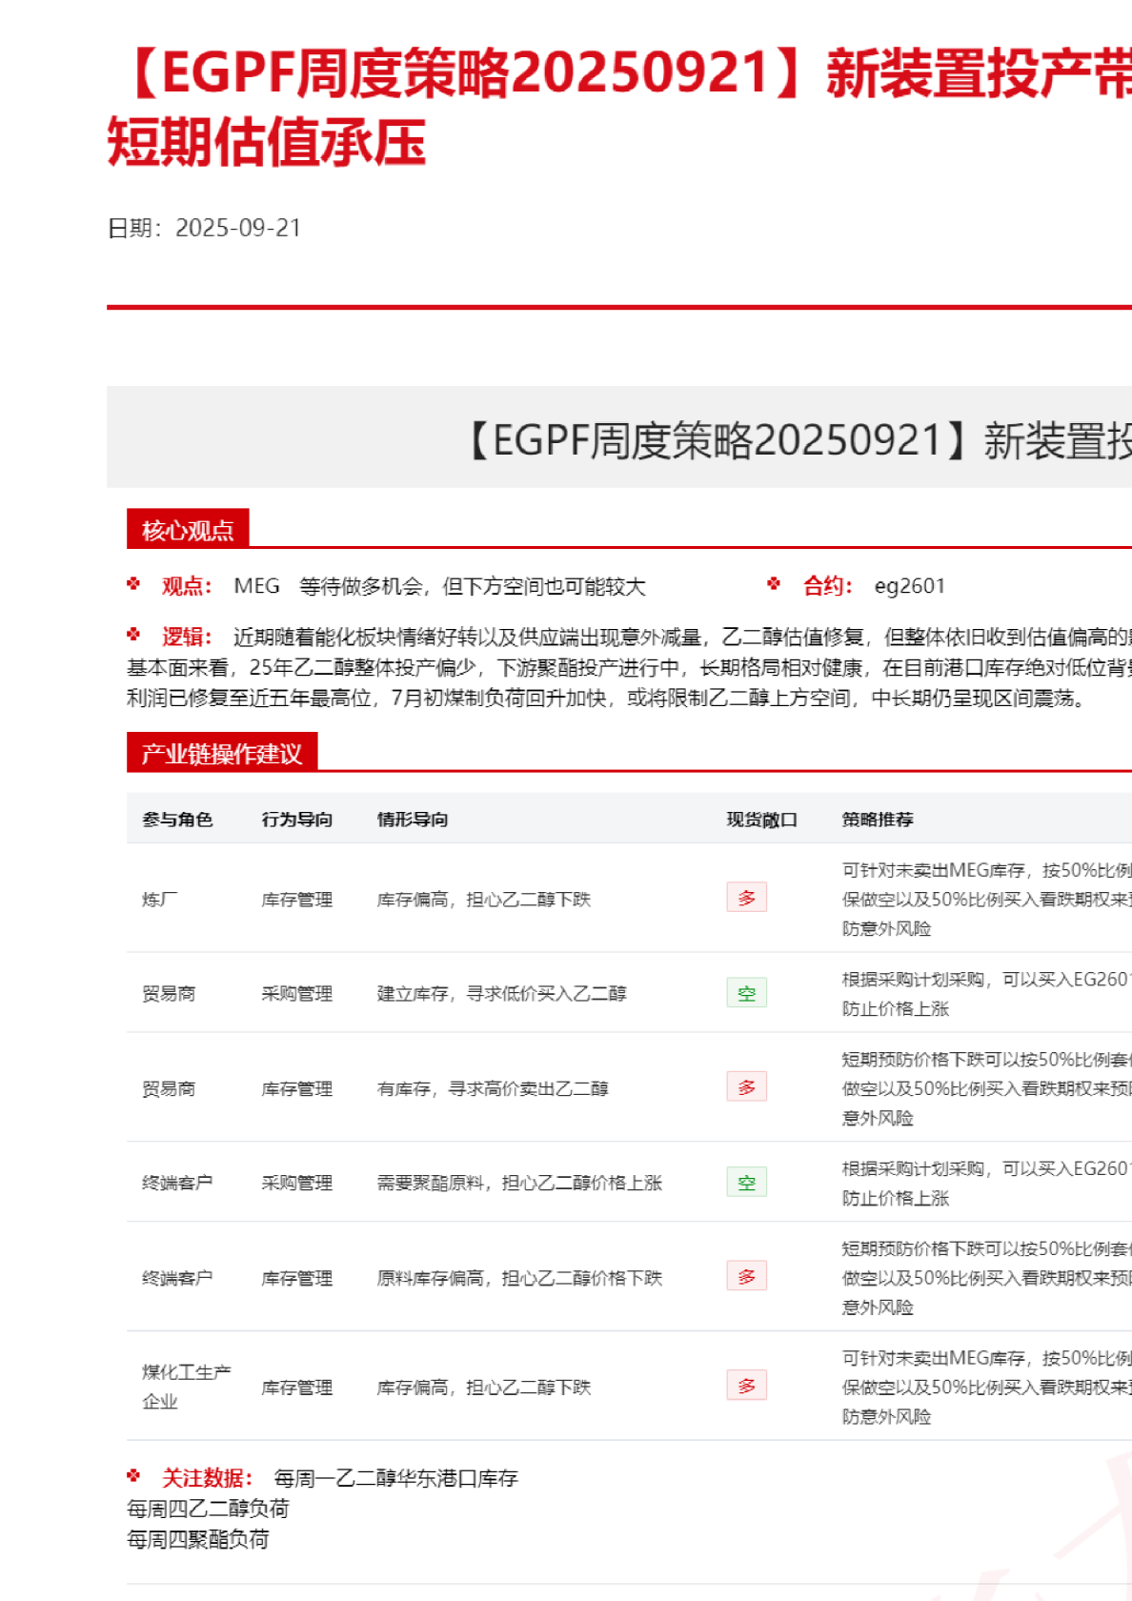Screen dimensions: 1132x1601
Task: Click the red 多 badge for 终端客户 库存管理
Action: [746, 1277]
